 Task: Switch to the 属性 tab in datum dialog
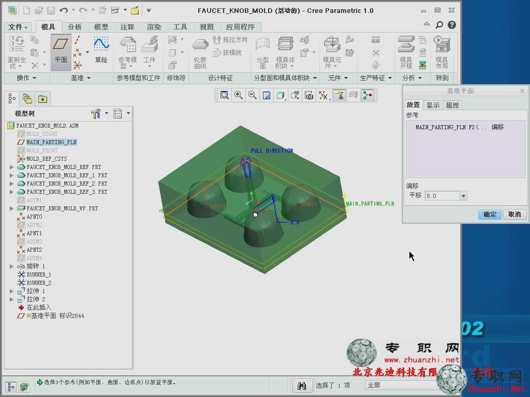coord(452,105)
